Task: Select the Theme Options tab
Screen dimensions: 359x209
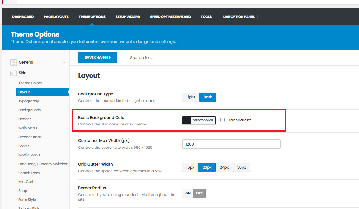Action: 92,17
